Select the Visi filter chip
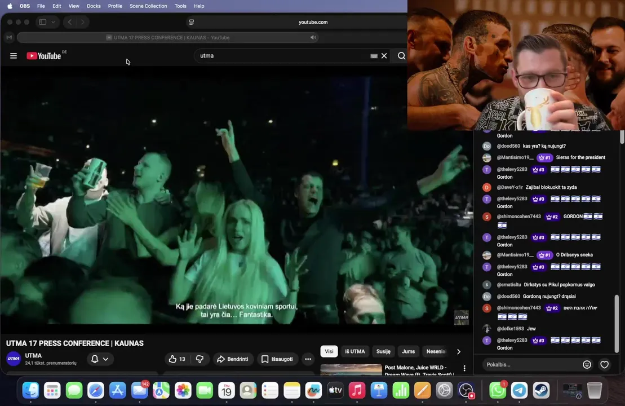 pyautogui.click(x=329, y=351)
